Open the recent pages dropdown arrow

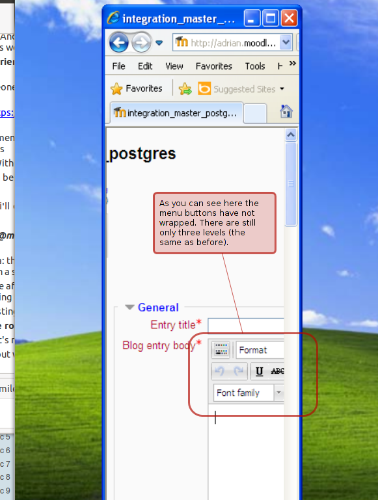[x=159, y=43]
